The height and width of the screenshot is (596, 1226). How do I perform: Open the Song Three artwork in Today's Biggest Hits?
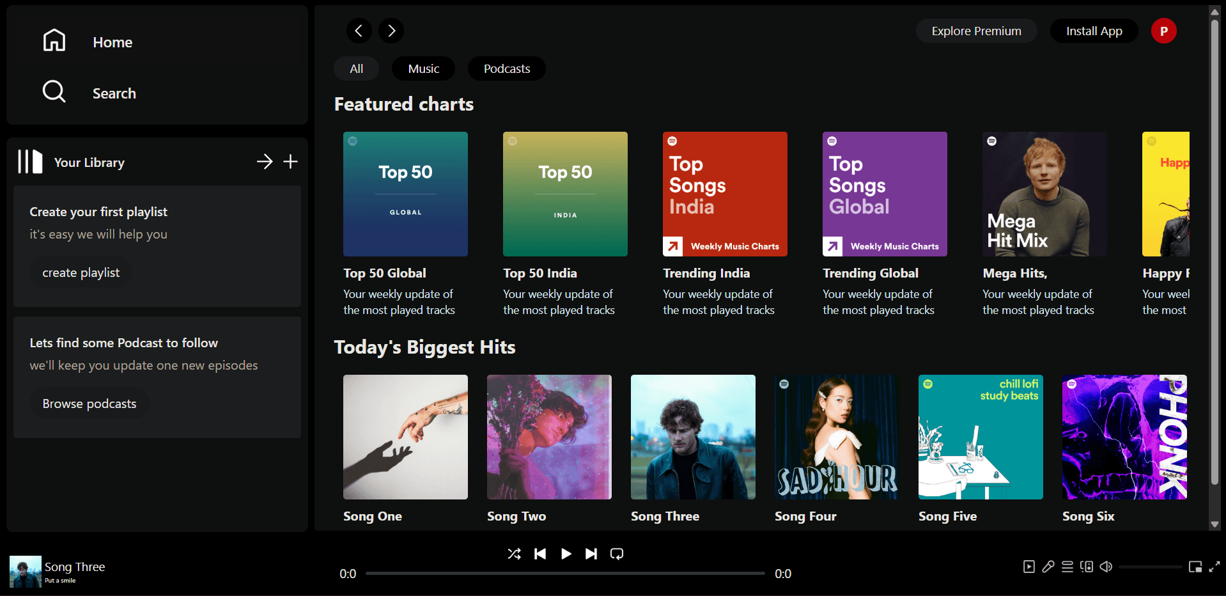click(693, 437)
